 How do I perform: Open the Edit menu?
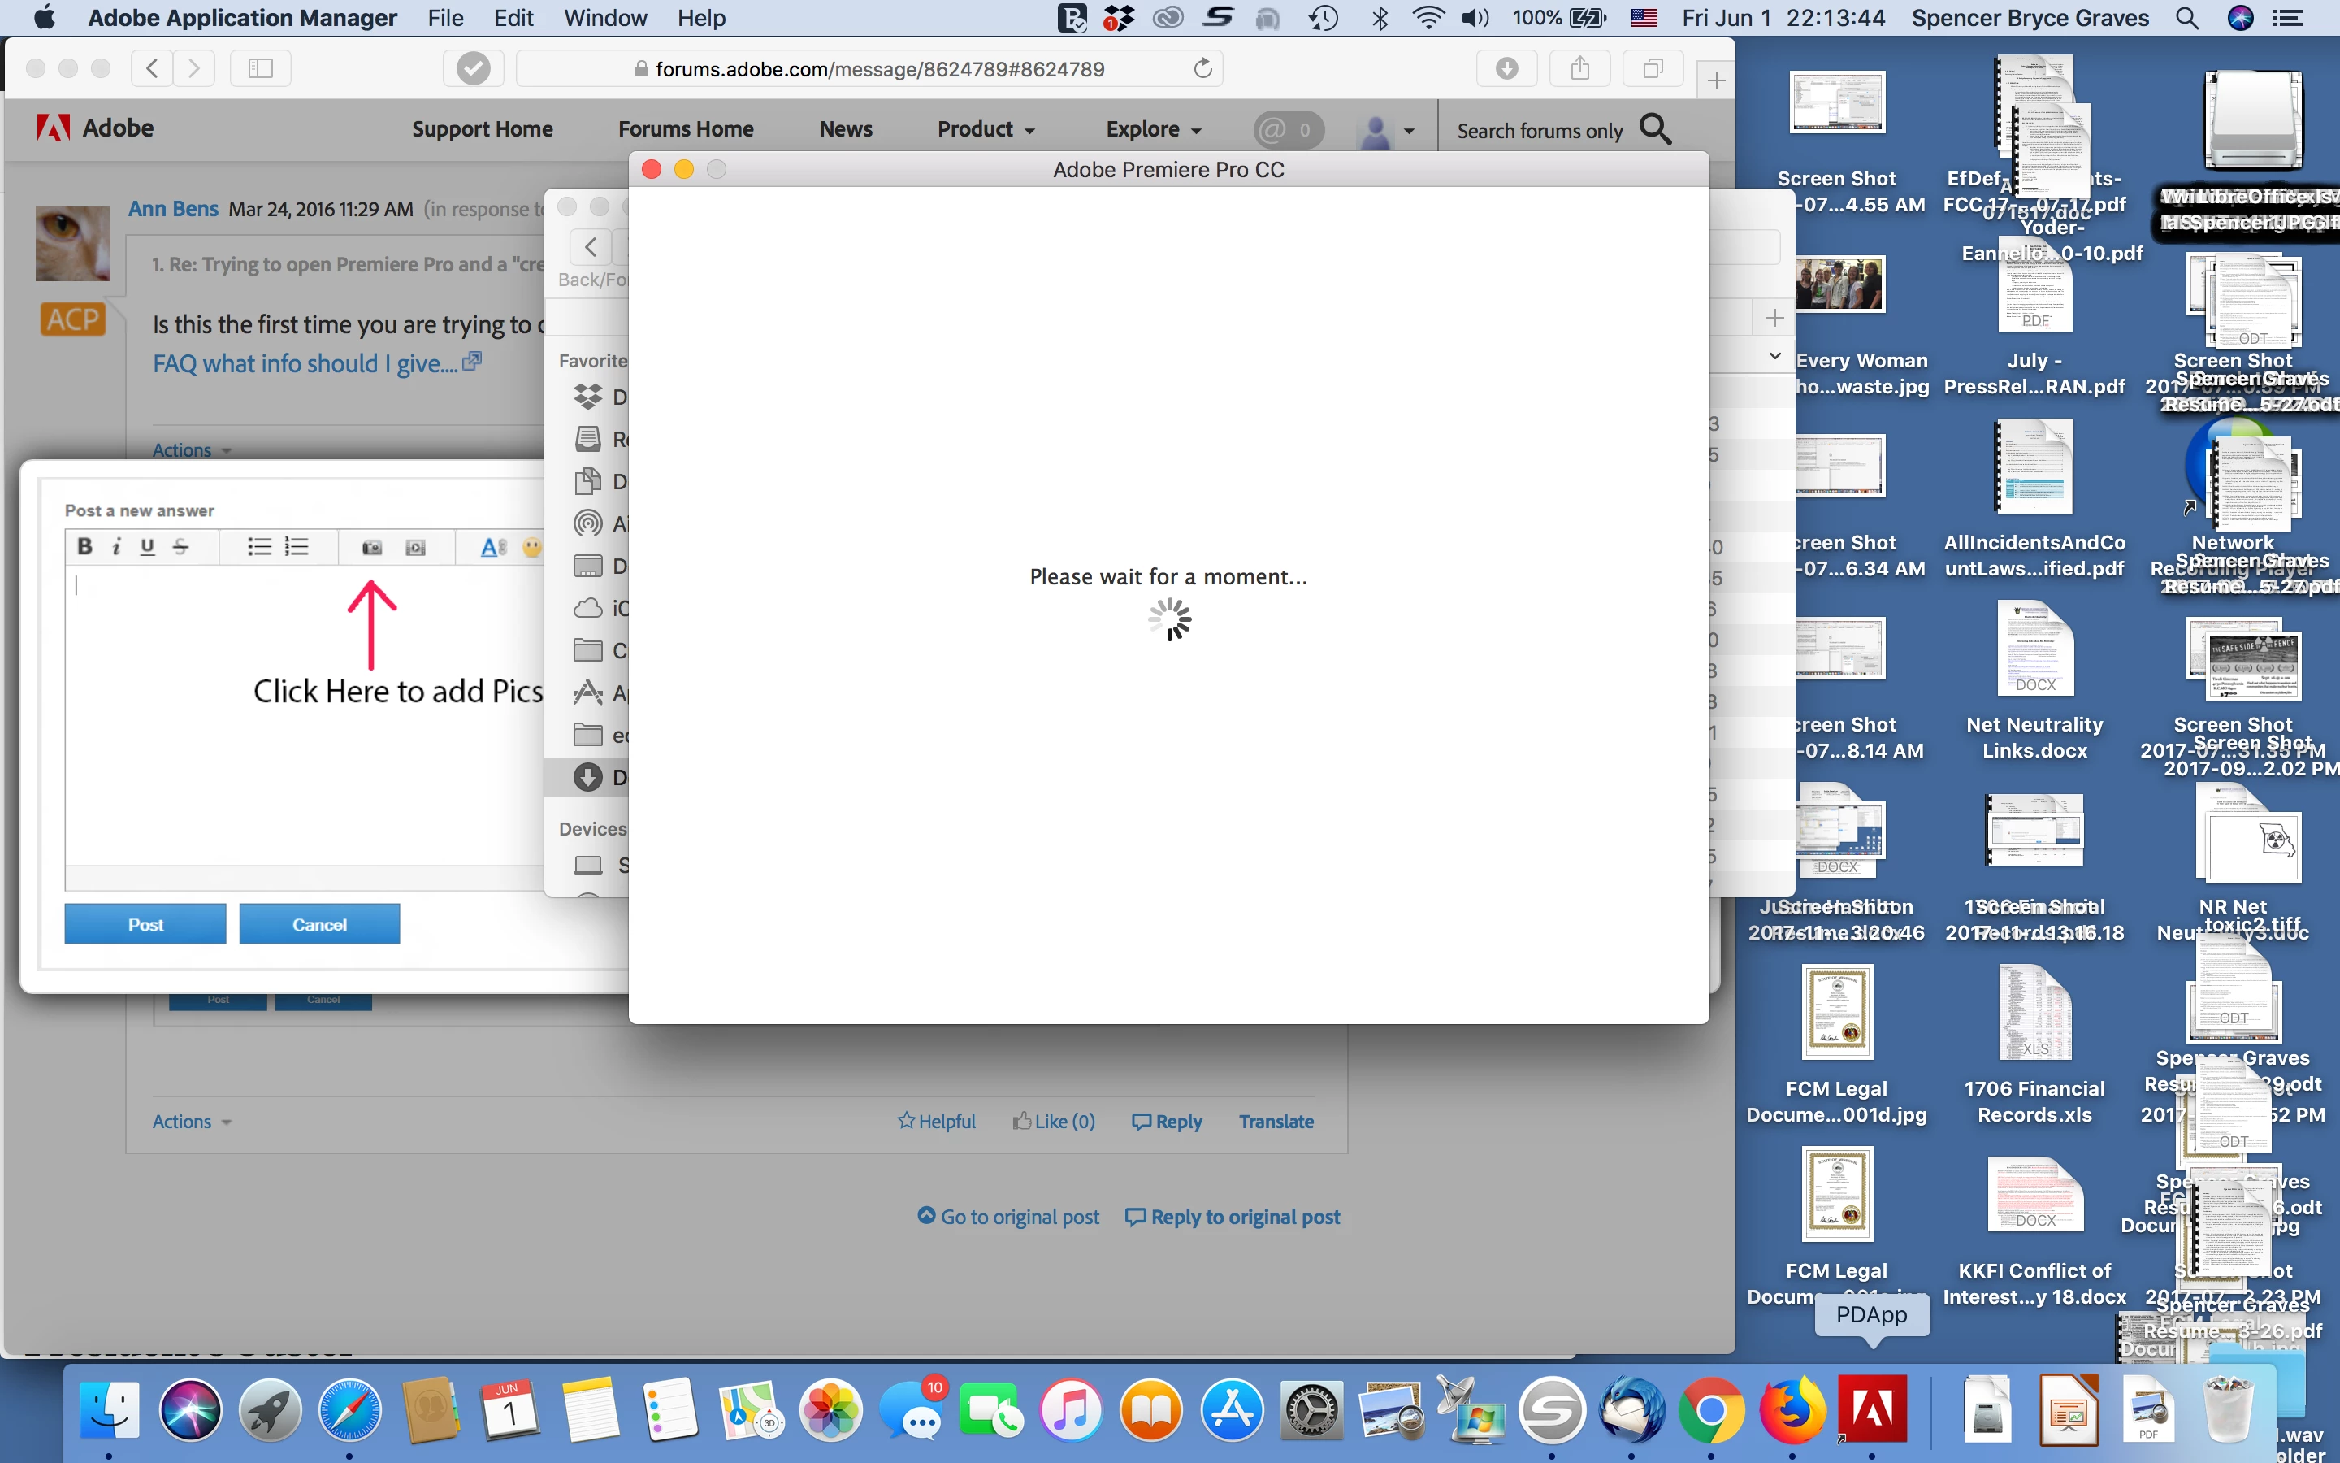click(513, 17)
